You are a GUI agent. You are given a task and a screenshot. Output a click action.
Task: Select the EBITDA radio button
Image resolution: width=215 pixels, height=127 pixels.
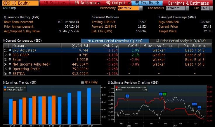click(x=10, y=73)
